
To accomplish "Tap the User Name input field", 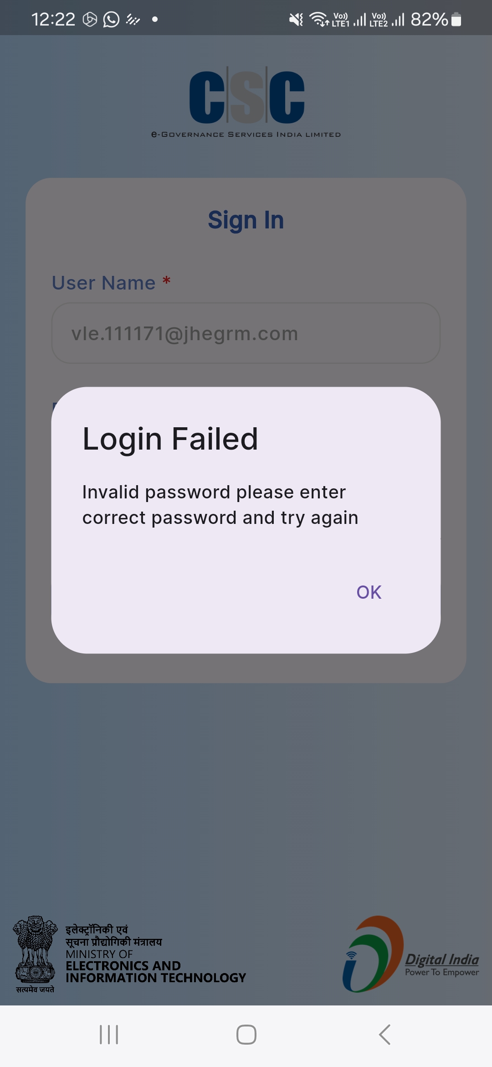I will click(246, 333).
